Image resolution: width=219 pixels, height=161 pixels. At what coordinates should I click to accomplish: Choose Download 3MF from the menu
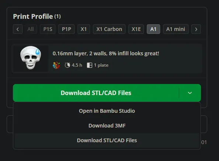pos(107,126)
